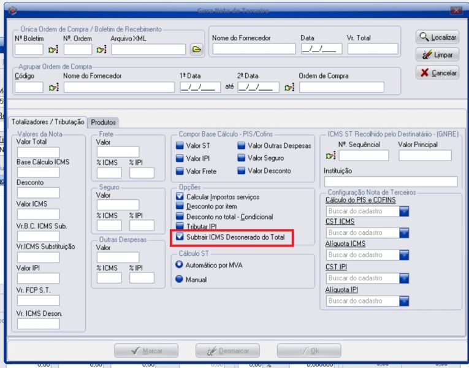Enable Valor Seguro checkbox
Viewport: 469px width, 368px height.
click(241, 158)
